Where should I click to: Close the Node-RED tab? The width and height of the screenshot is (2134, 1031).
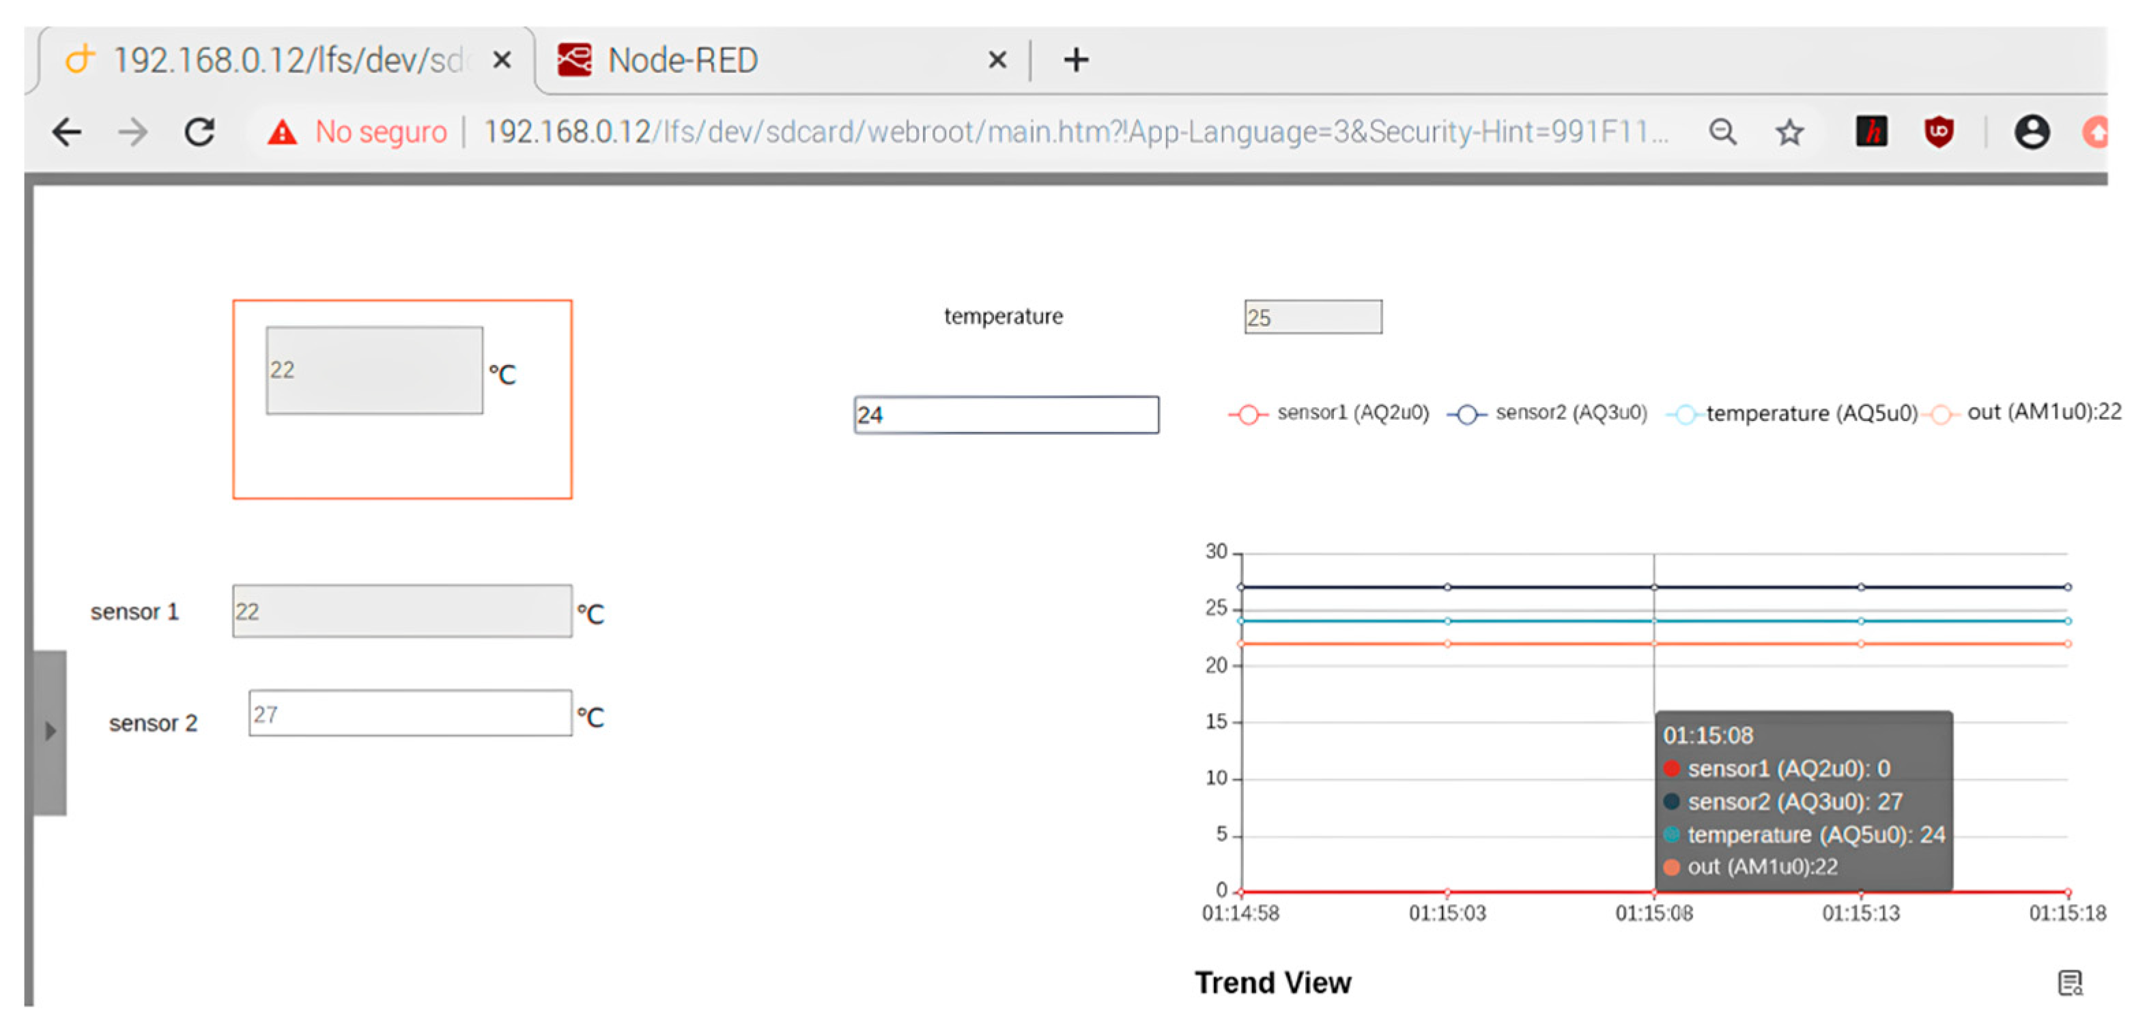click(997, 61)
